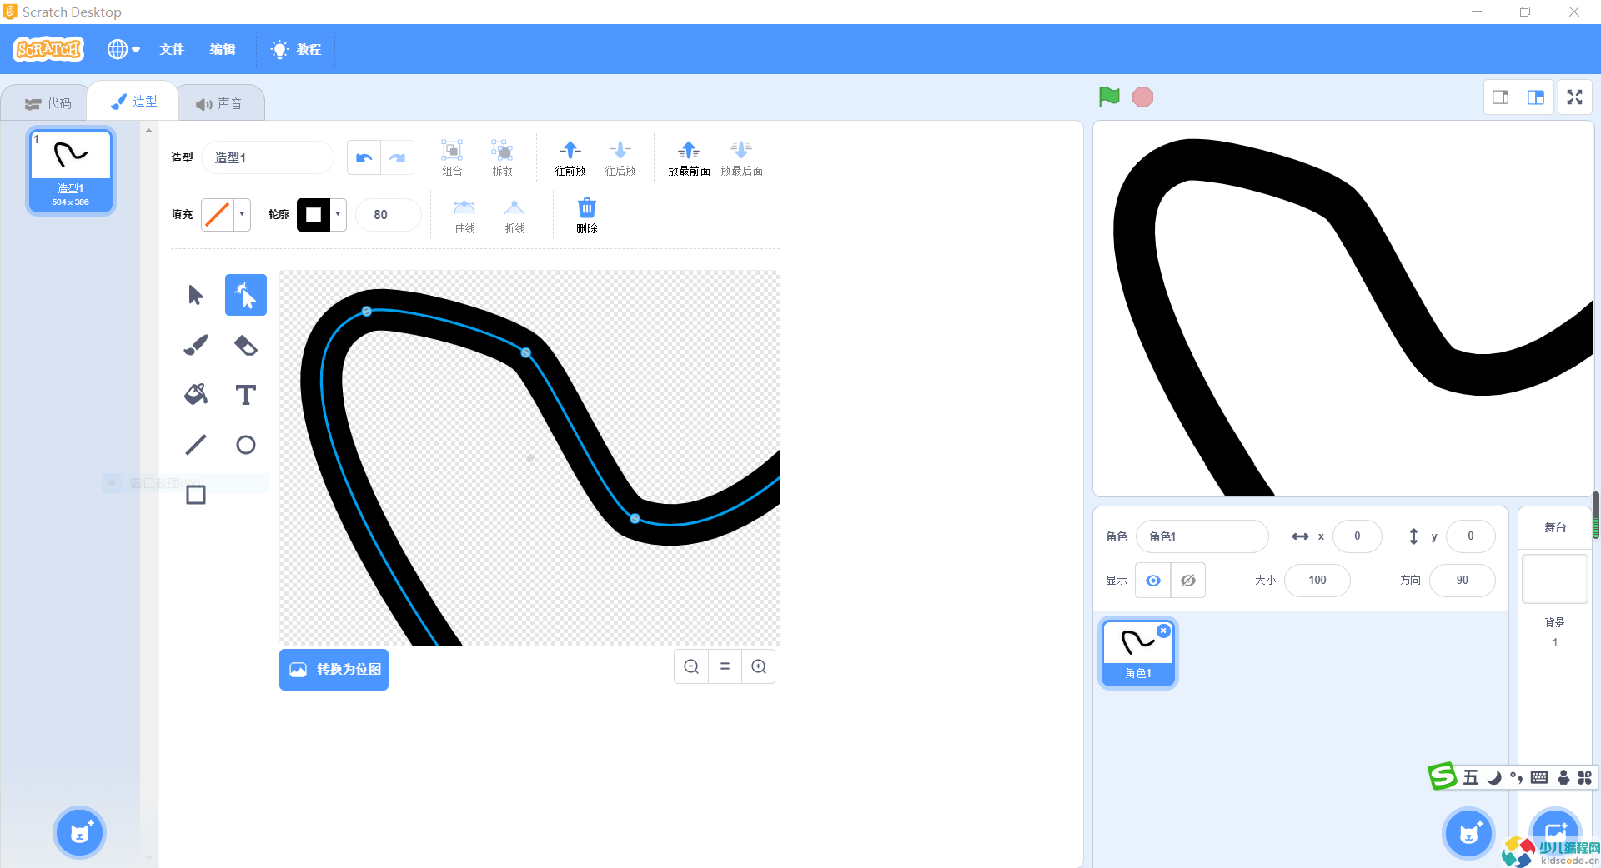Zoom out the costume canvas

pos(691,666)
